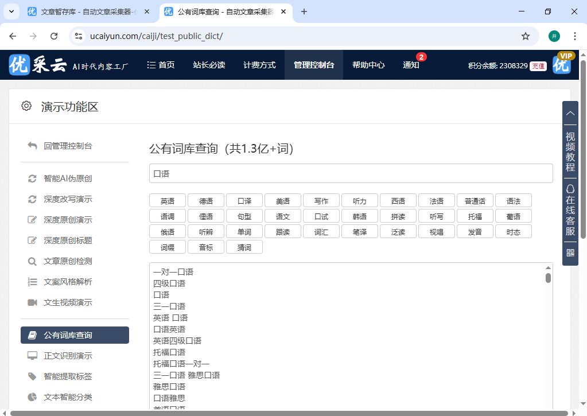This screenshot has height=416, width=587.
Task: Open 通知 notifications menu item
Action: [411, 65]
